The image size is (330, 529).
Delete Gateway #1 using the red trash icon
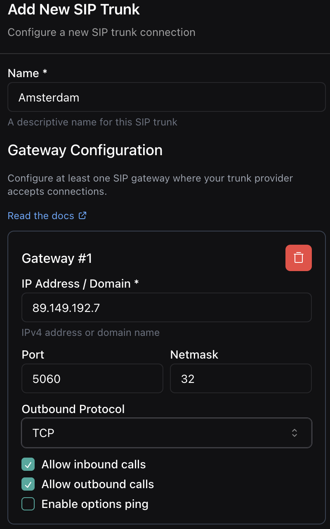click(x=298, y=258)
